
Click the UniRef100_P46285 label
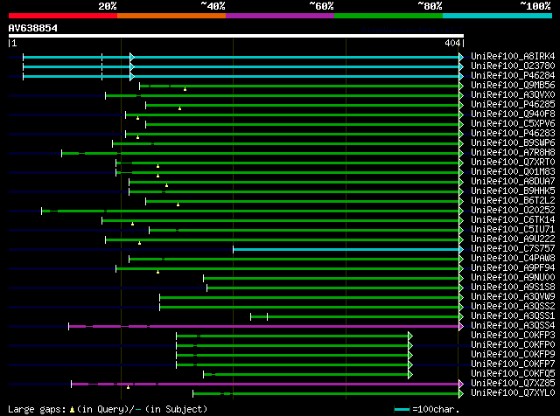[513, 105]
